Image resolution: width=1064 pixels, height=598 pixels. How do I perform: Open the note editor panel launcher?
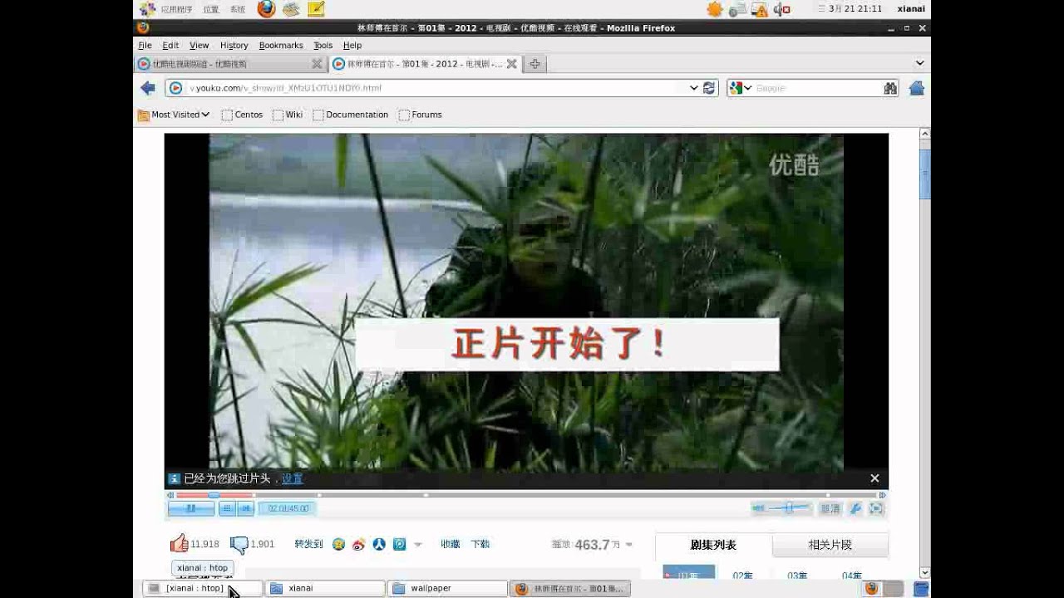point(316,9)
